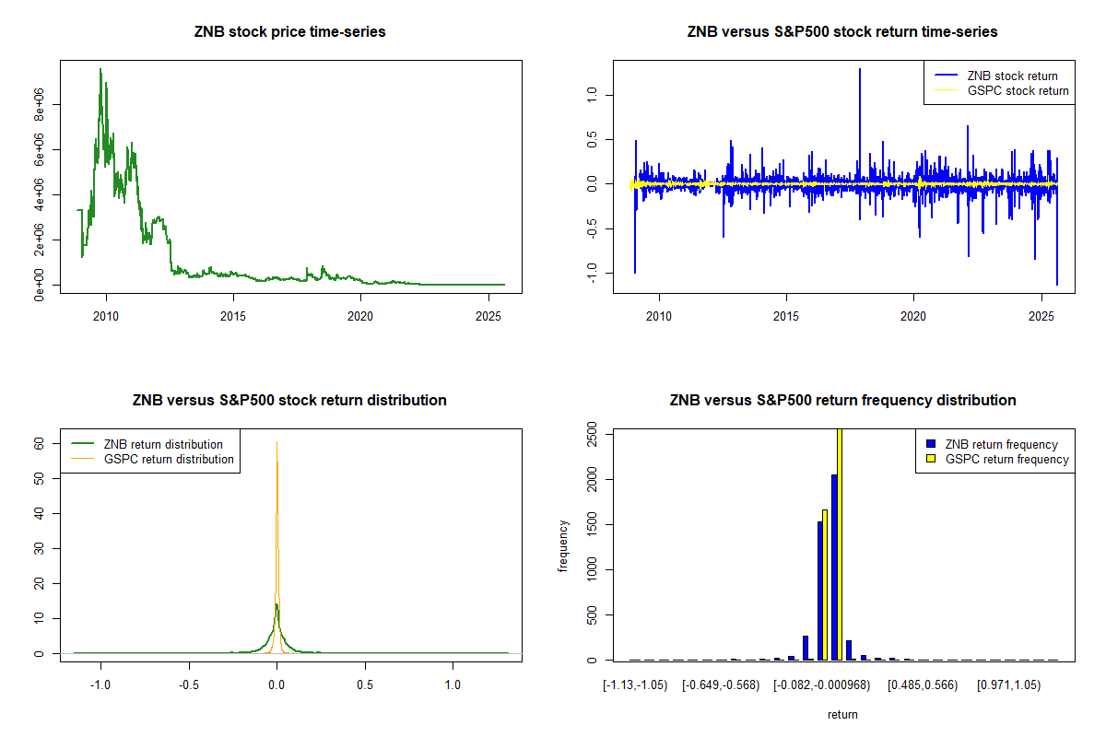Click the 'ZNB versus S&P500 stock return time-series' title

point(842,32)
